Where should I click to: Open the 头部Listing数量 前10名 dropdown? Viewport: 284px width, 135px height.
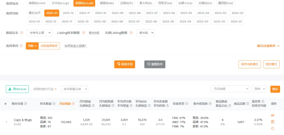145,33
